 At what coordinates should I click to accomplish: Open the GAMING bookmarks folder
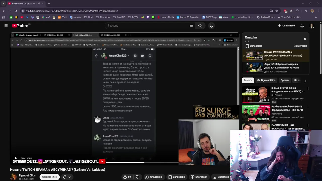click(119, 17)
